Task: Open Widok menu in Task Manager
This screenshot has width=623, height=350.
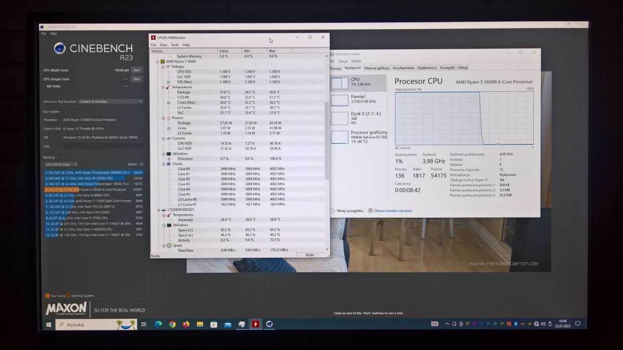Action: click(356, 61)
